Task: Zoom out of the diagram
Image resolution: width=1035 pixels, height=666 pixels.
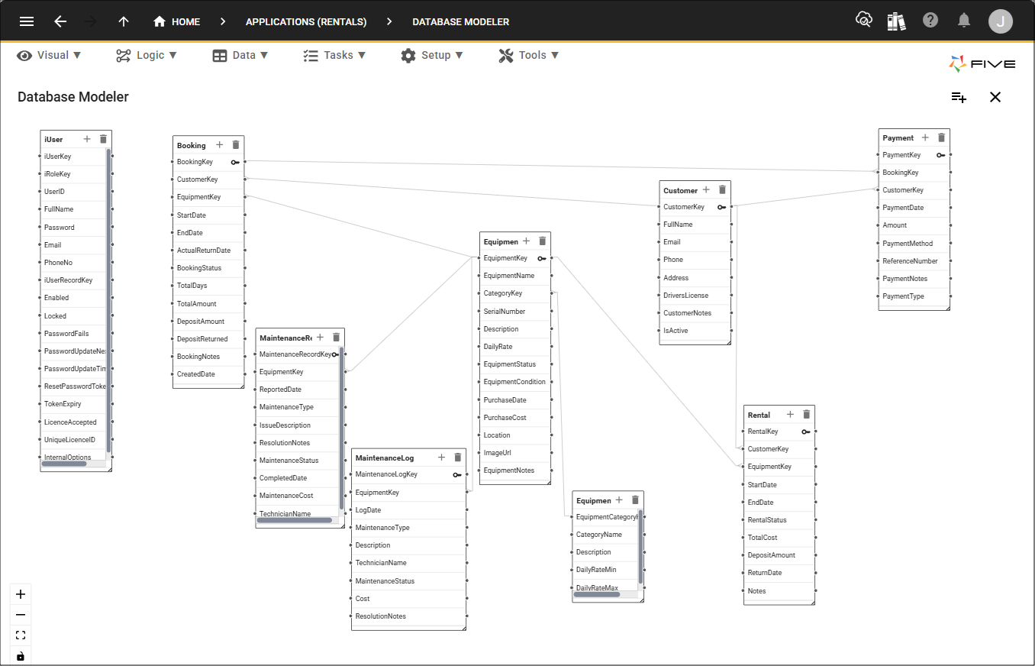Action: (x=21, y=615)
